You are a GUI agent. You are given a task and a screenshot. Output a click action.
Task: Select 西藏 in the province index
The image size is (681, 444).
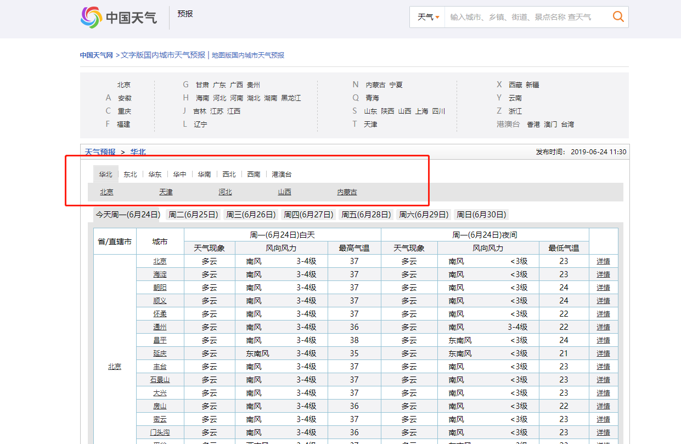(x=515, y=85)
